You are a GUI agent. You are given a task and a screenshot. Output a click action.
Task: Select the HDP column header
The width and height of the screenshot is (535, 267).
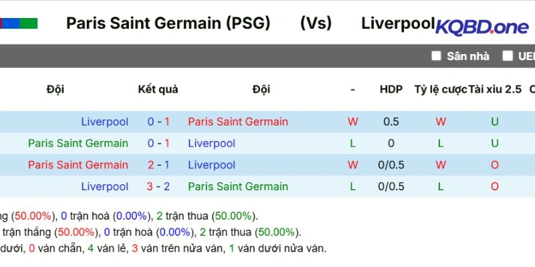391,89
